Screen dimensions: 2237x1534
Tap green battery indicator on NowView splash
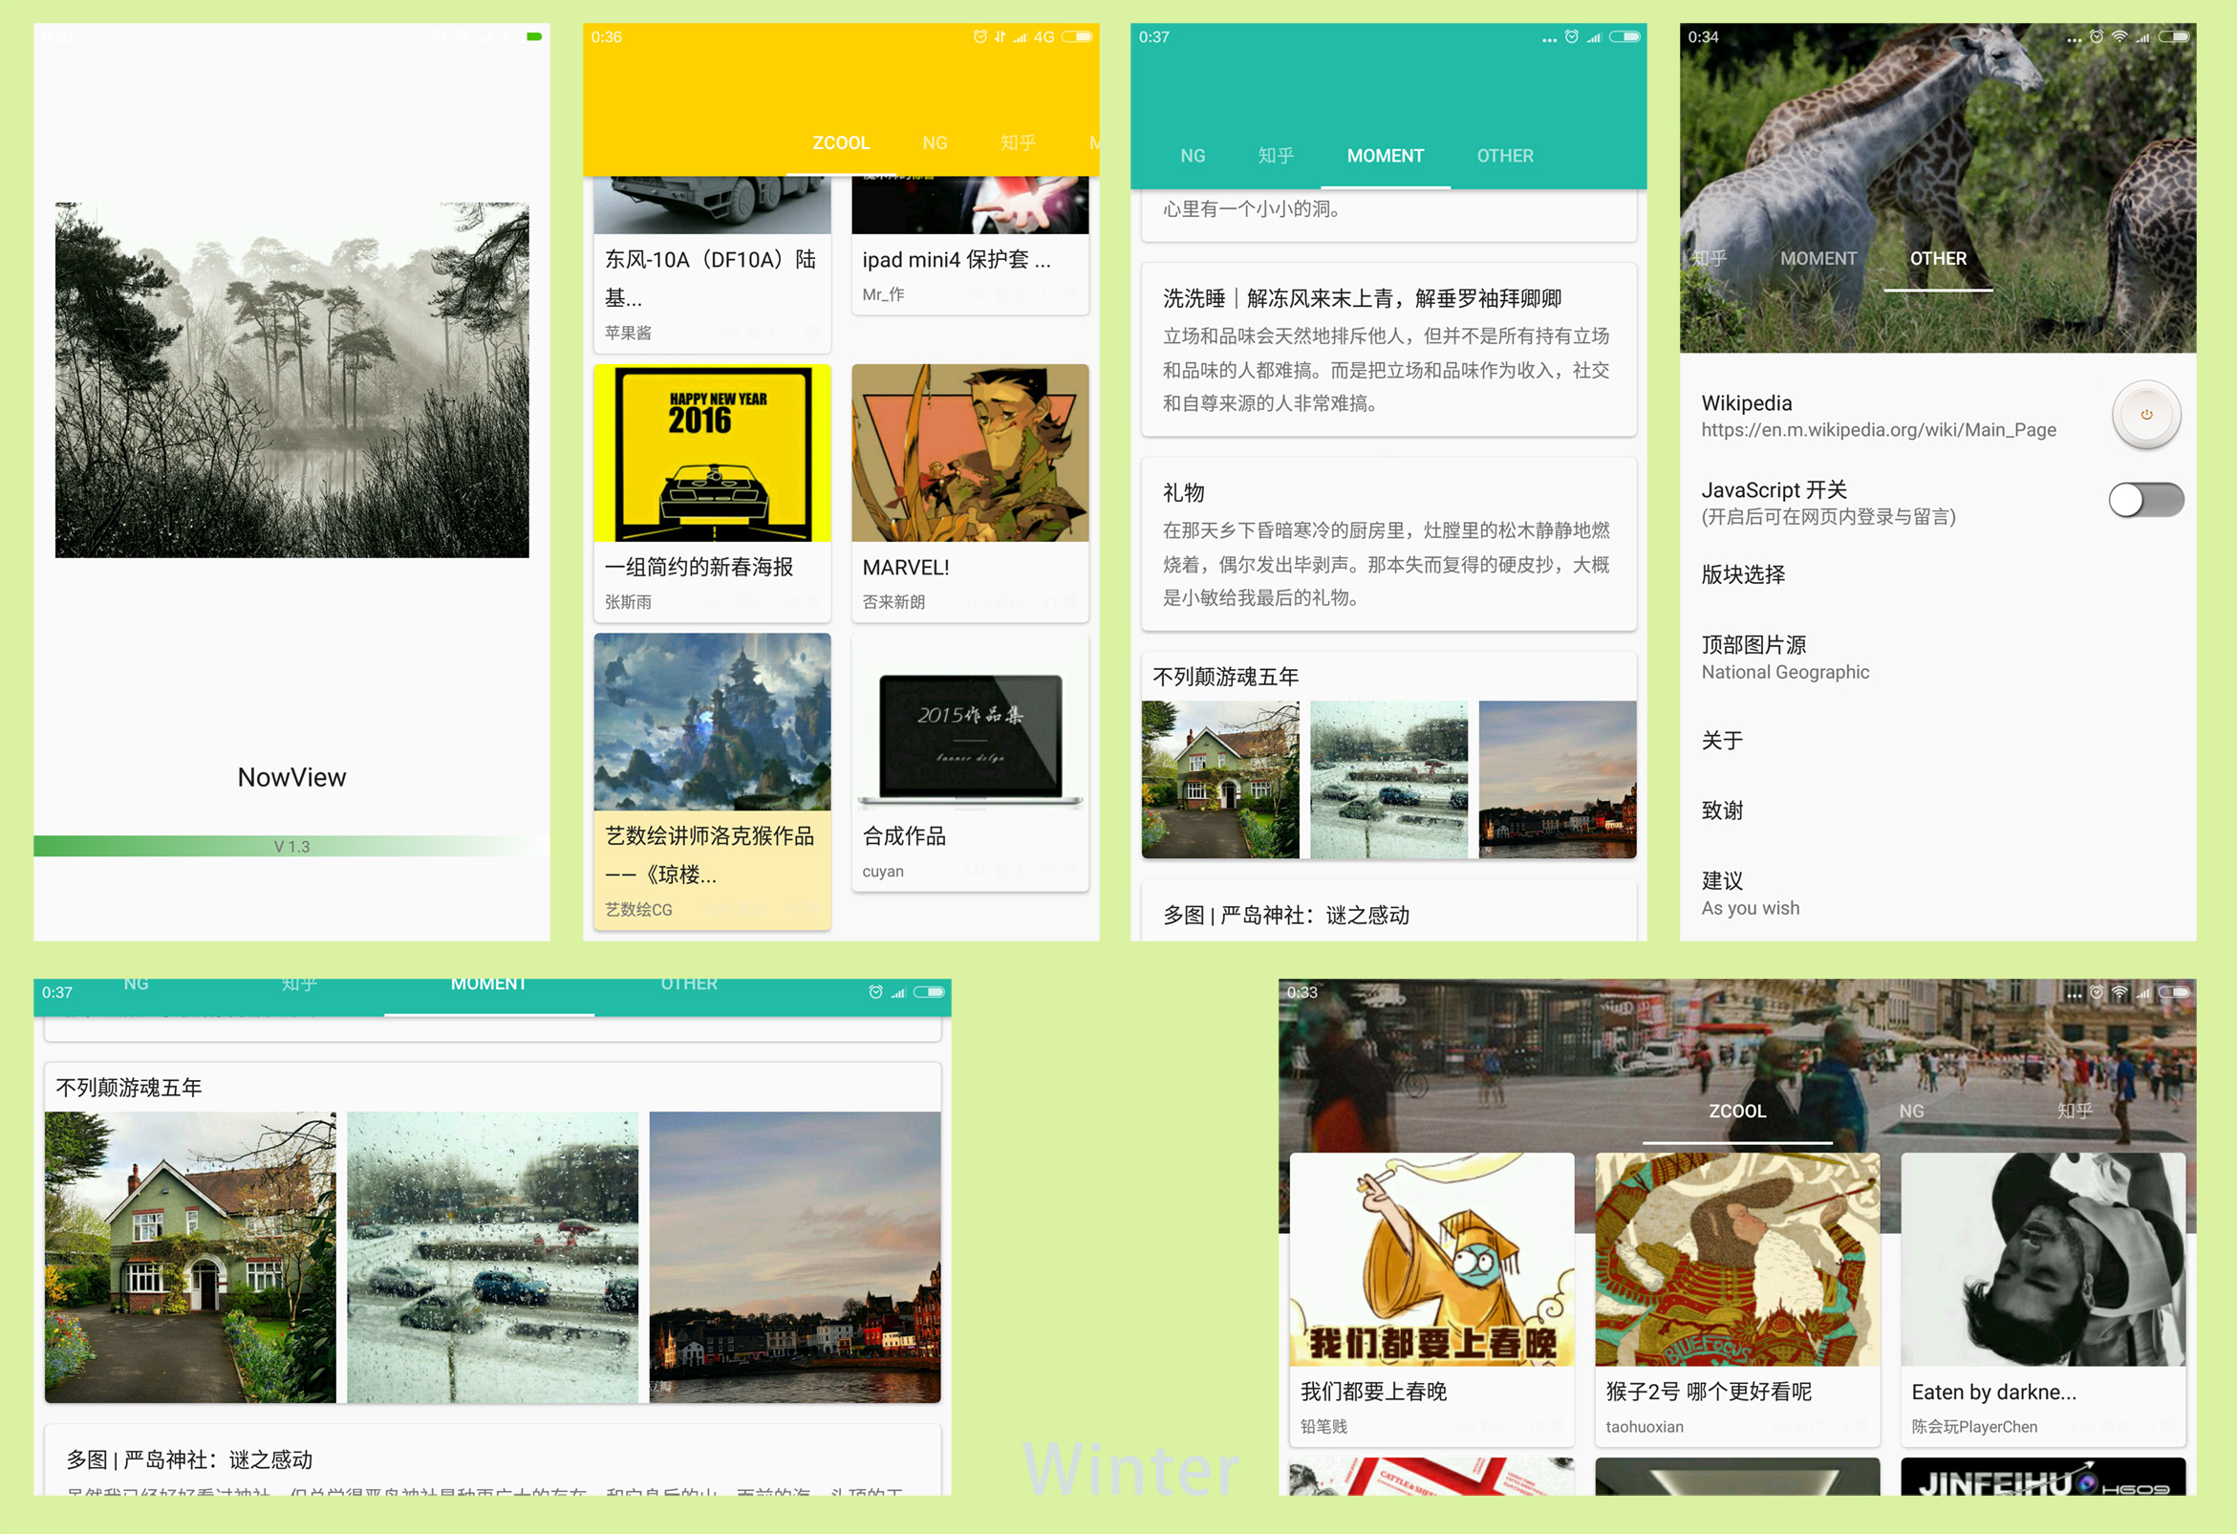click(534, 36)
